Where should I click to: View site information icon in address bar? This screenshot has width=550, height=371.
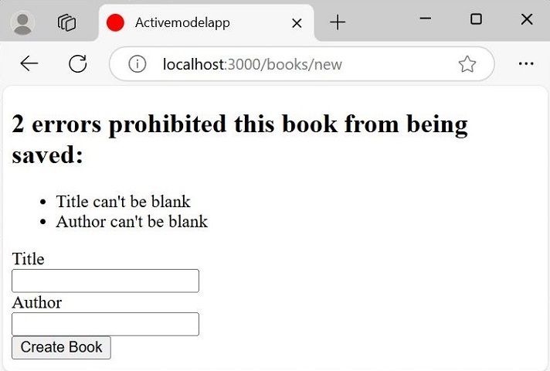pos(137,64)
